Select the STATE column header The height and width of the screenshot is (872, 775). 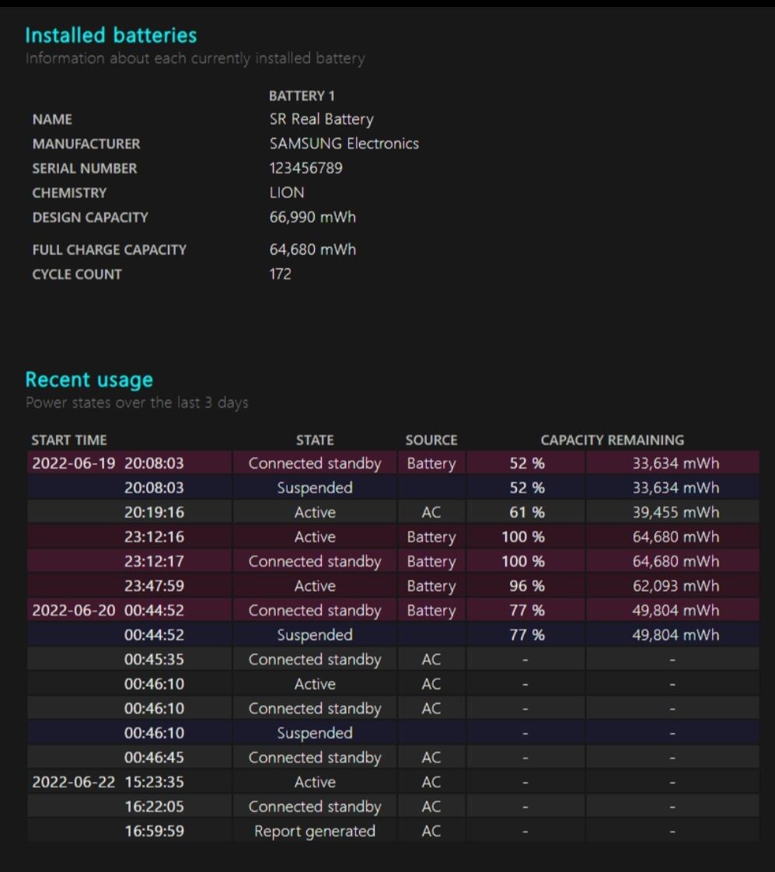[x=315, y=440]
